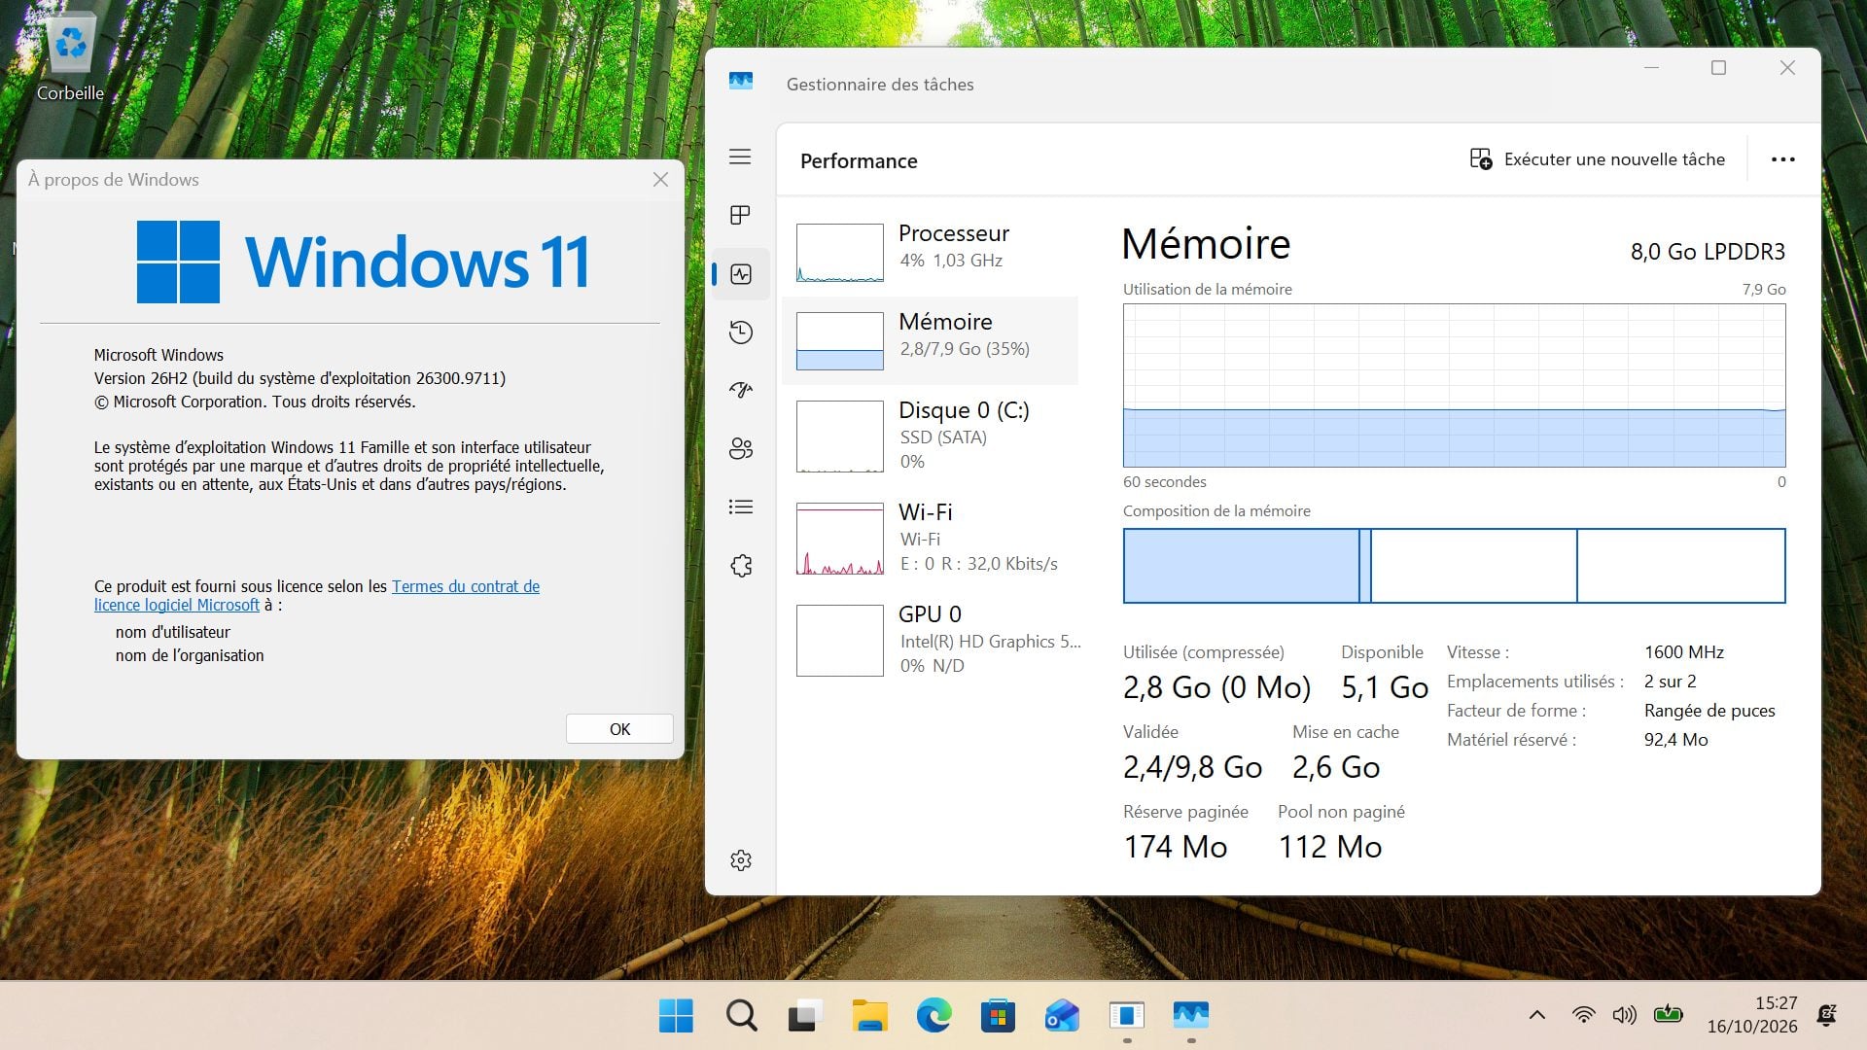Screen dimensions: 1867x1050
Task: Click OK in À propos de Windows dialog
Action: (619, 729)
